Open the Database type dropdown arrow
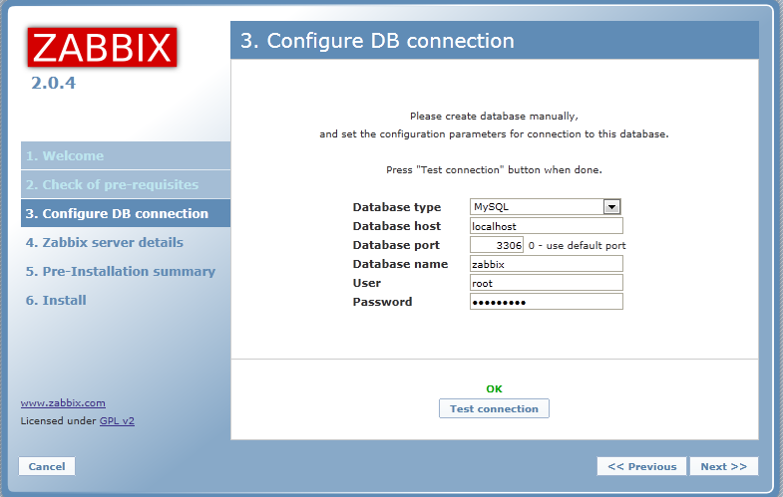This screenshot has height=497, width=783. [611, 206]
